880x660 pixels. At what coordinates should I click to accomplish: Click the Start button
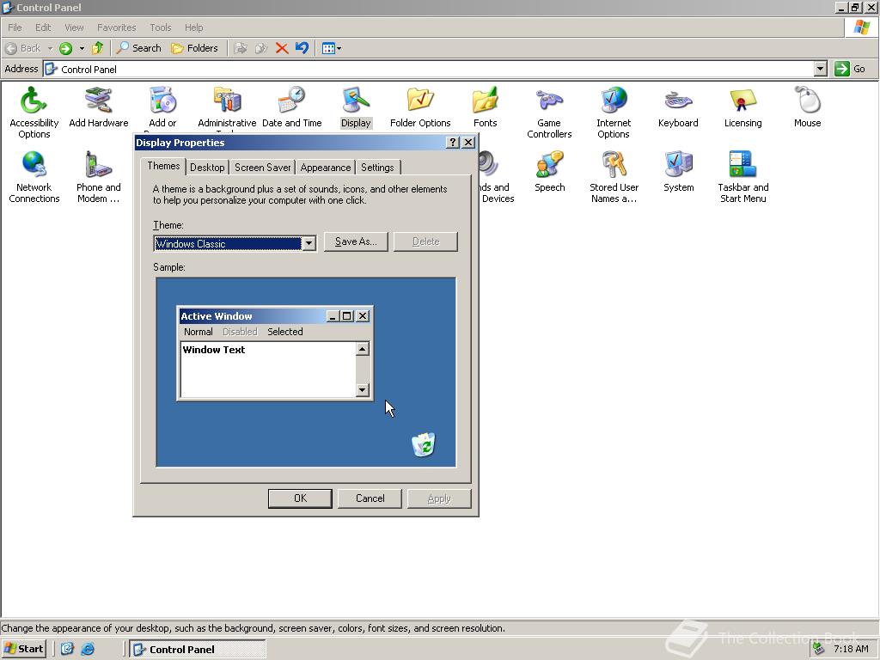tap(23, 649)
